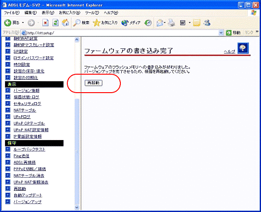Image resolution: width=261 pixels, height=212 pixels.
Task: Click the 移動 Go button
Action: click(x=233, y=33)
